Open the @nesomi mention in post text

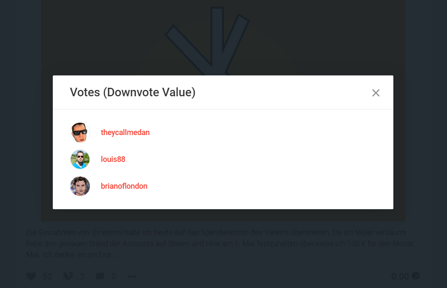click(x=106, y=233)
